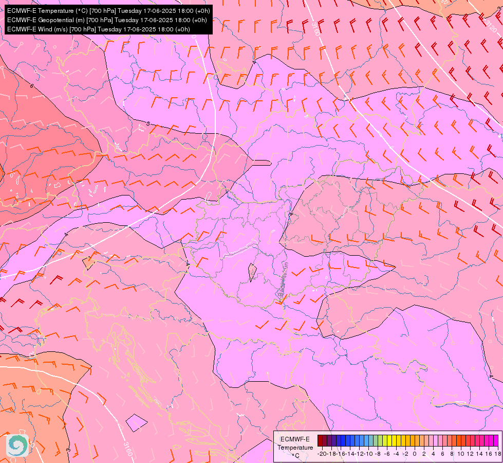The height and width of the screenshot is (463, 503).
Task: Click the 'ECMWF-E' label in the legend
Action: [295, 439]
